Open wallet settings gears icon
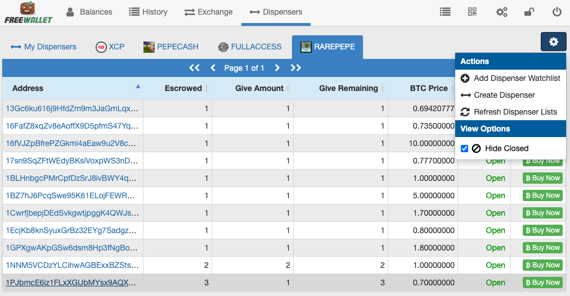The height and width of the screenshot is (296, 570). [502, 12]
